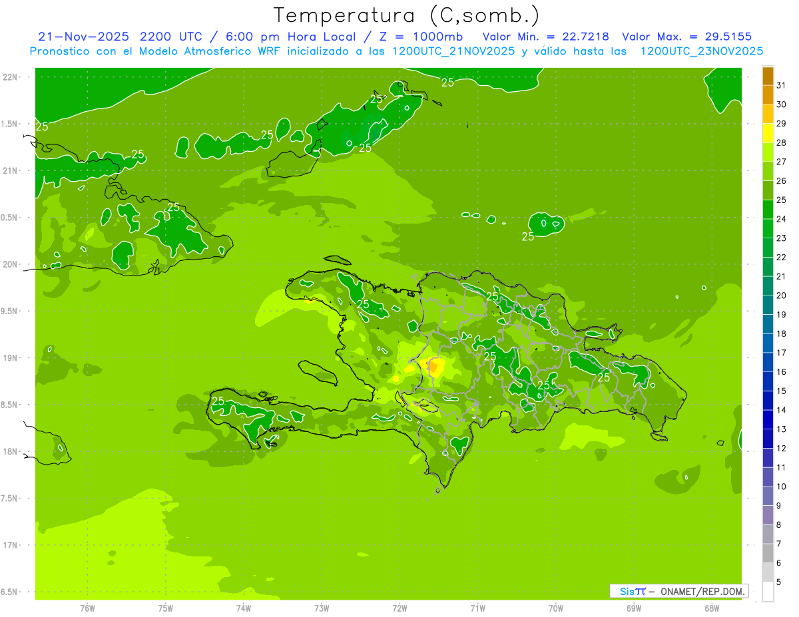This screenshot has height=617, width=799.
Task: Click the 68W longitude axis label
Action: (x=712, y=608)
